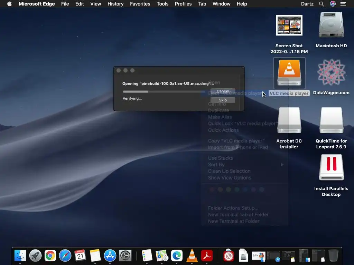Open the View menu
Image resolution: width=354 pixels, height=265 pixels.
[96, 4]
